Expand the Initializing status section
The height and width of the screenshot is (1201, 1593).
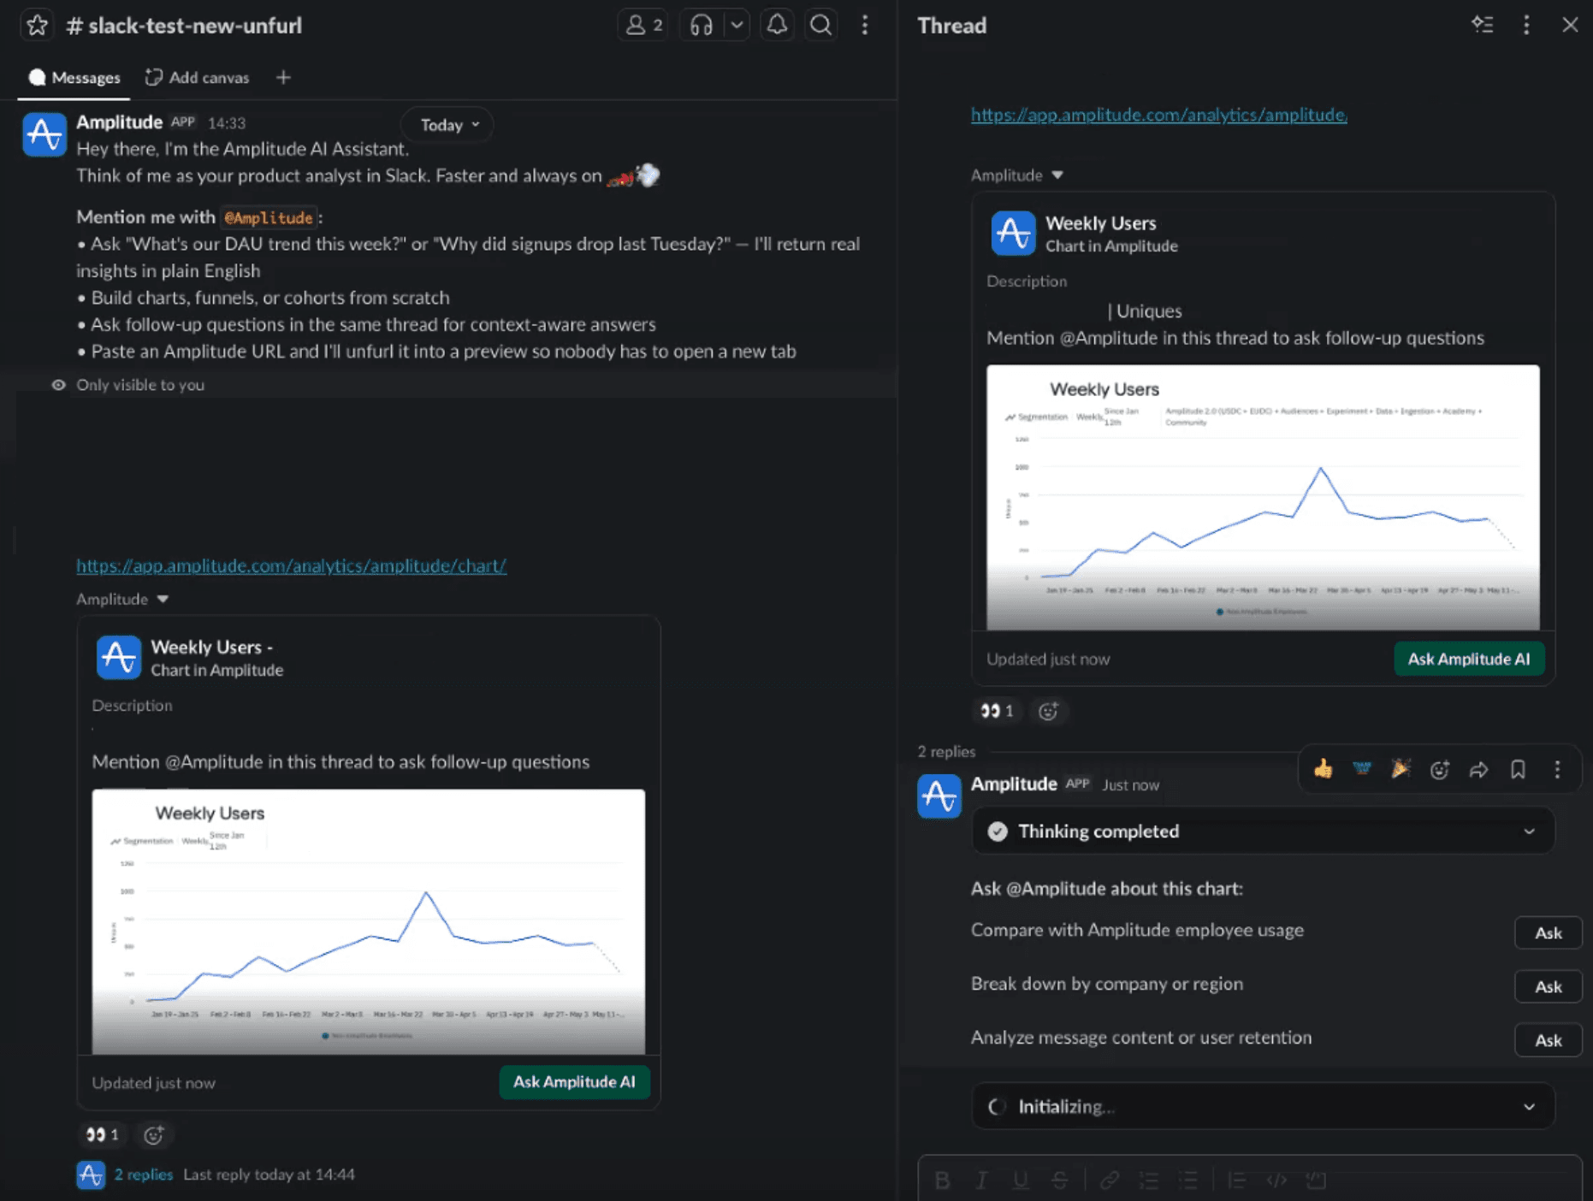tap(1263, 1107)
